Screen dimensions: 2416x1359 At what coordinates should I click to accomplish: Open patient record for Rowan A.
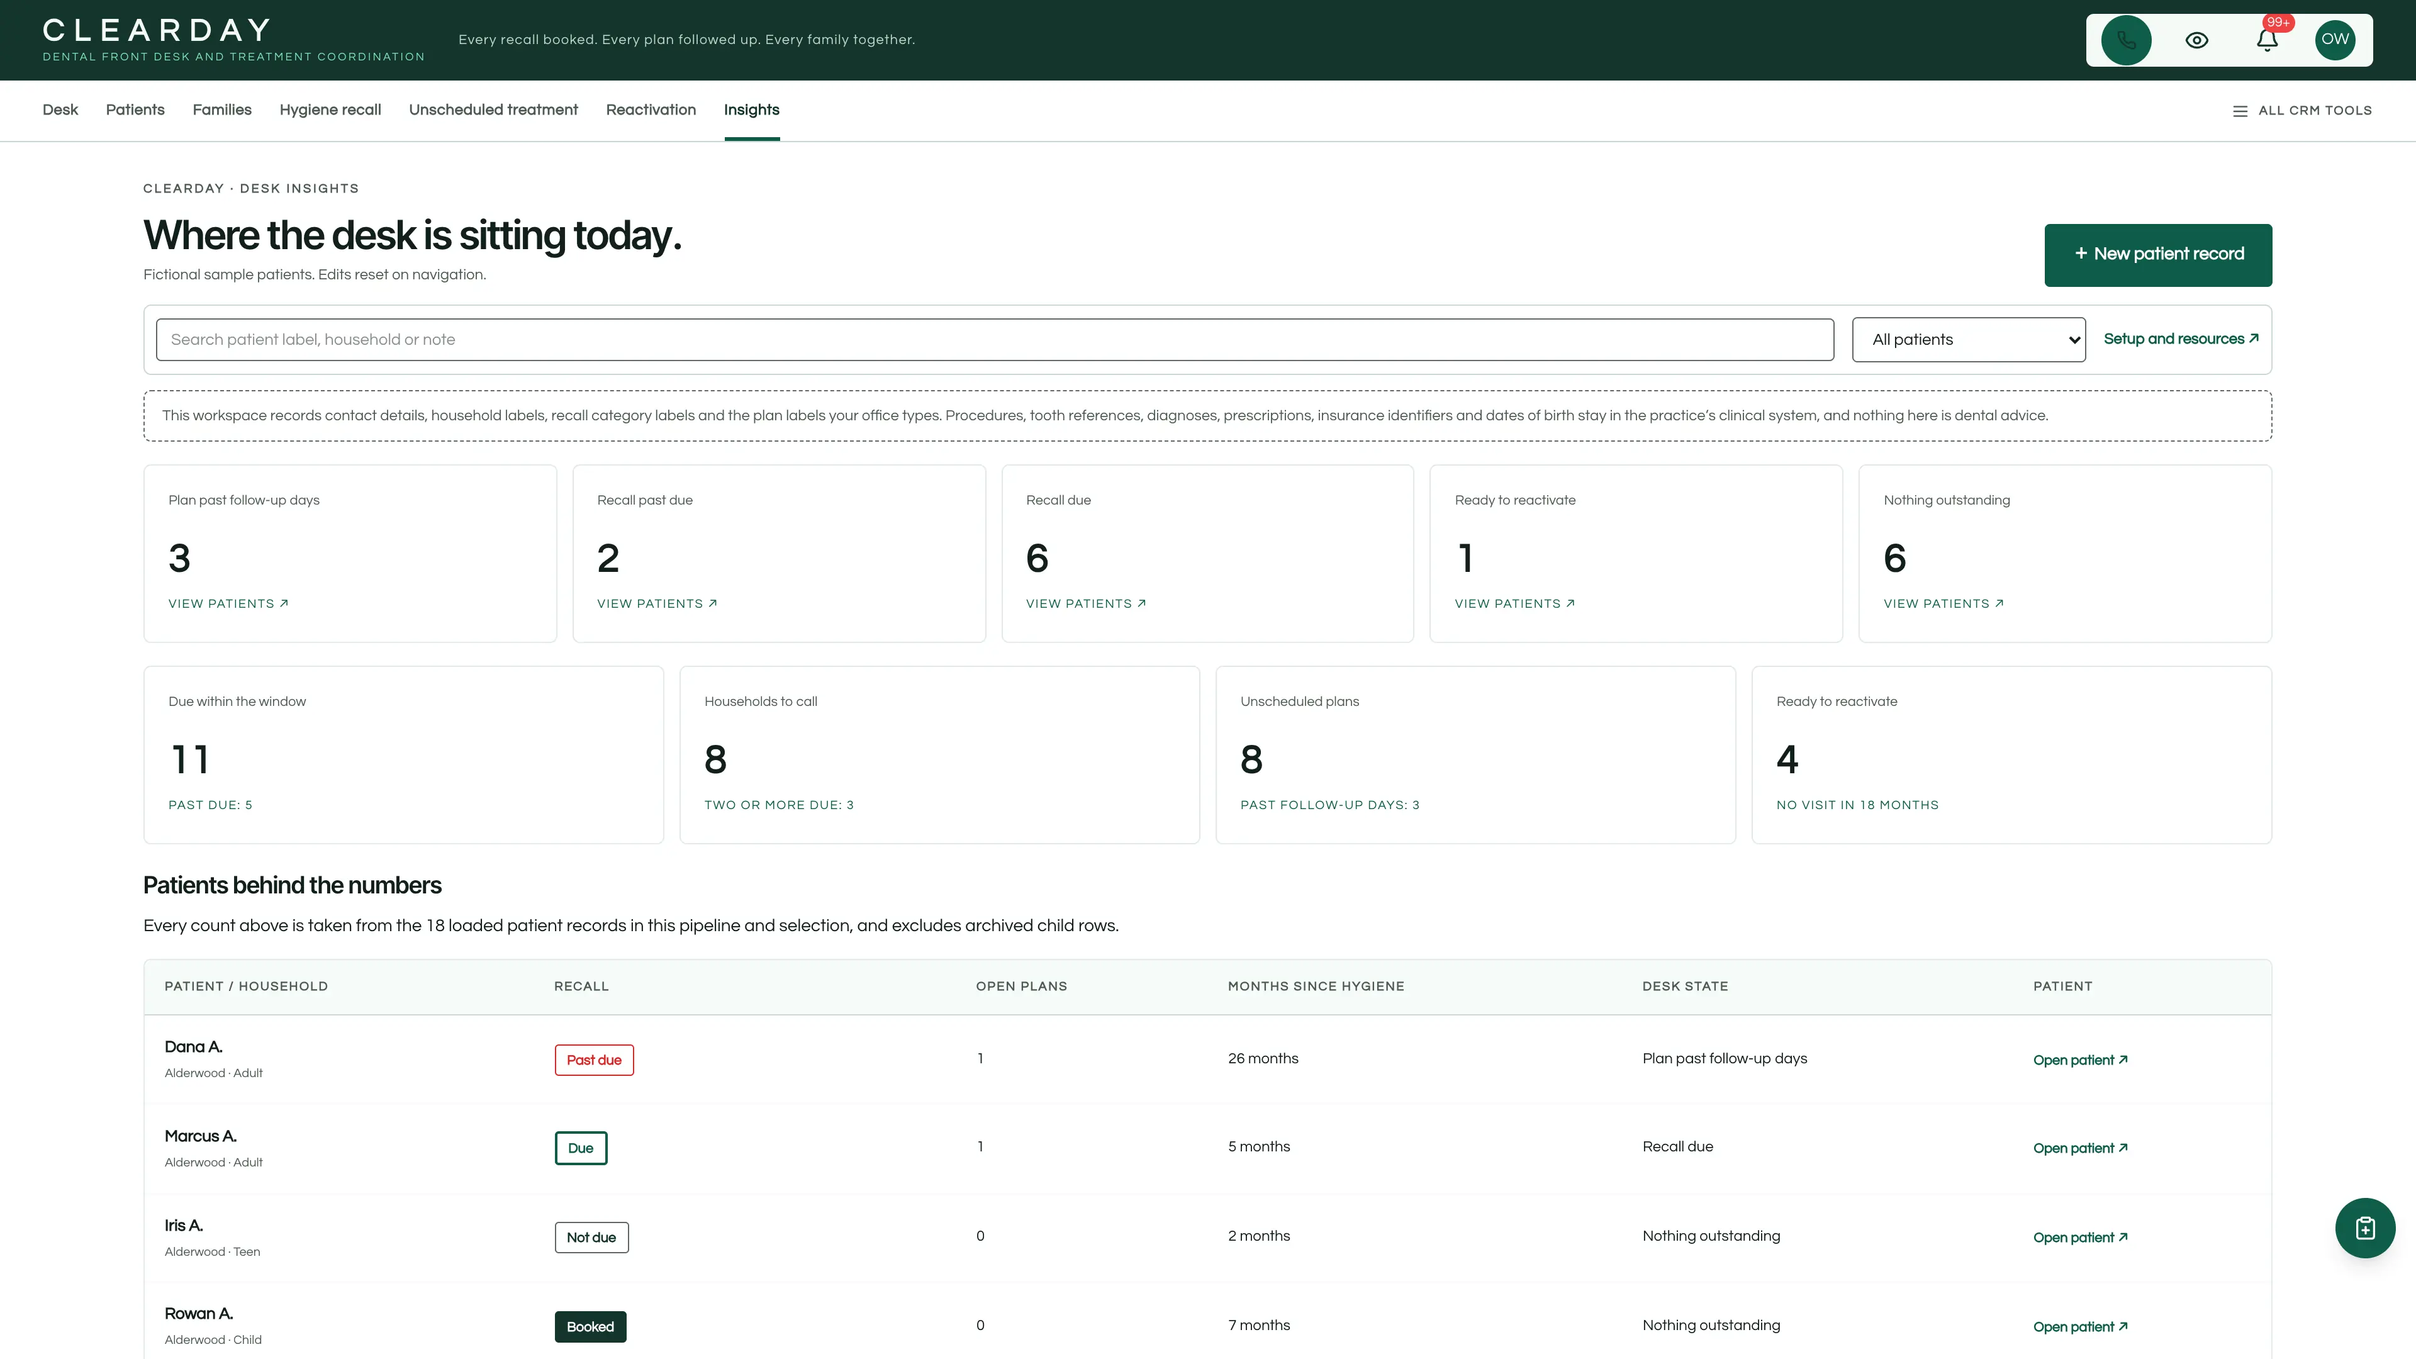click(2080, 1326)
